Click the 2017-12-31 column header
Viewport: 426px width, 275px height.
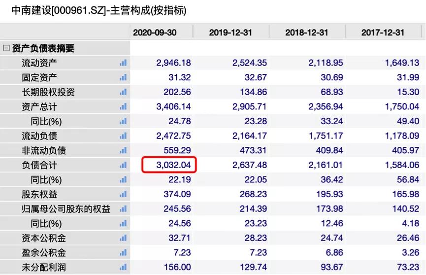click(x=383, y=33)
